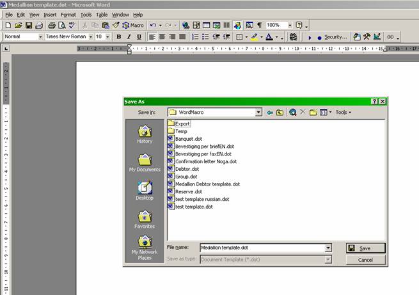Image resolution: width=419 pixels, height=295 pixels.
Task: Cancel the Save As dialog
Action: click(365, 260)
